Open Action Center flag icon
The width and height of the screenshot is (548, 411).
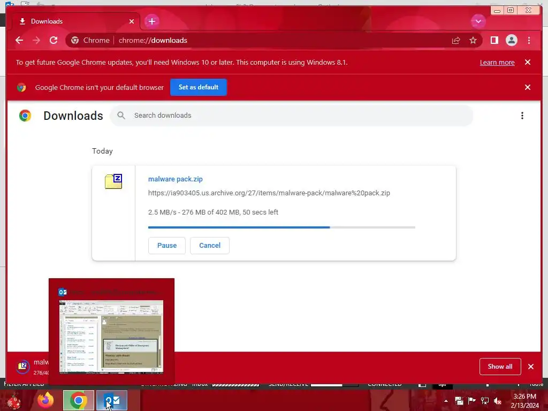click(x=472, y=401)
